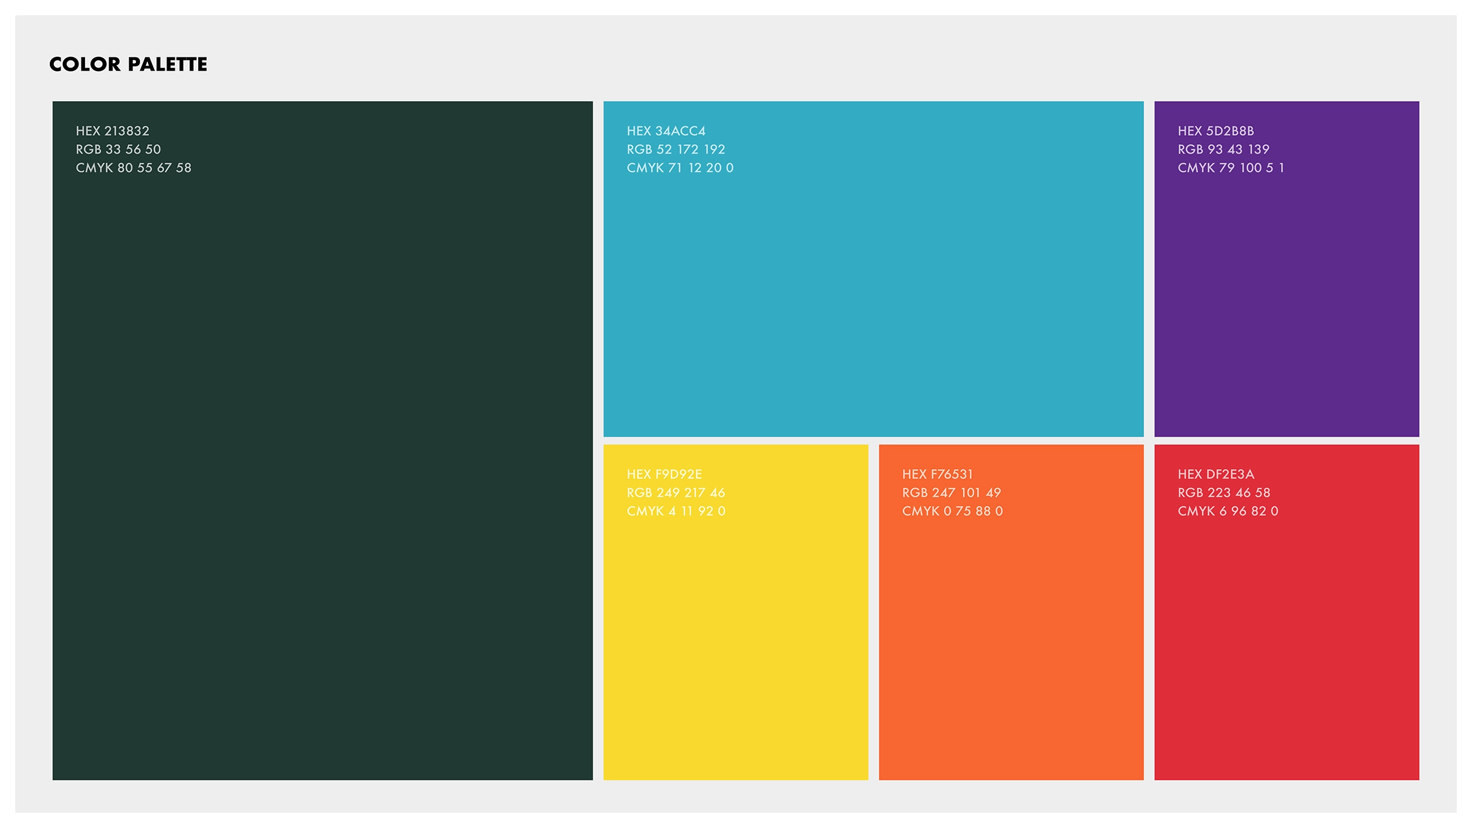Select the orange color swatch
Image resolution: width=1472 pixels, height=828 pixels.
[1011, 612]
